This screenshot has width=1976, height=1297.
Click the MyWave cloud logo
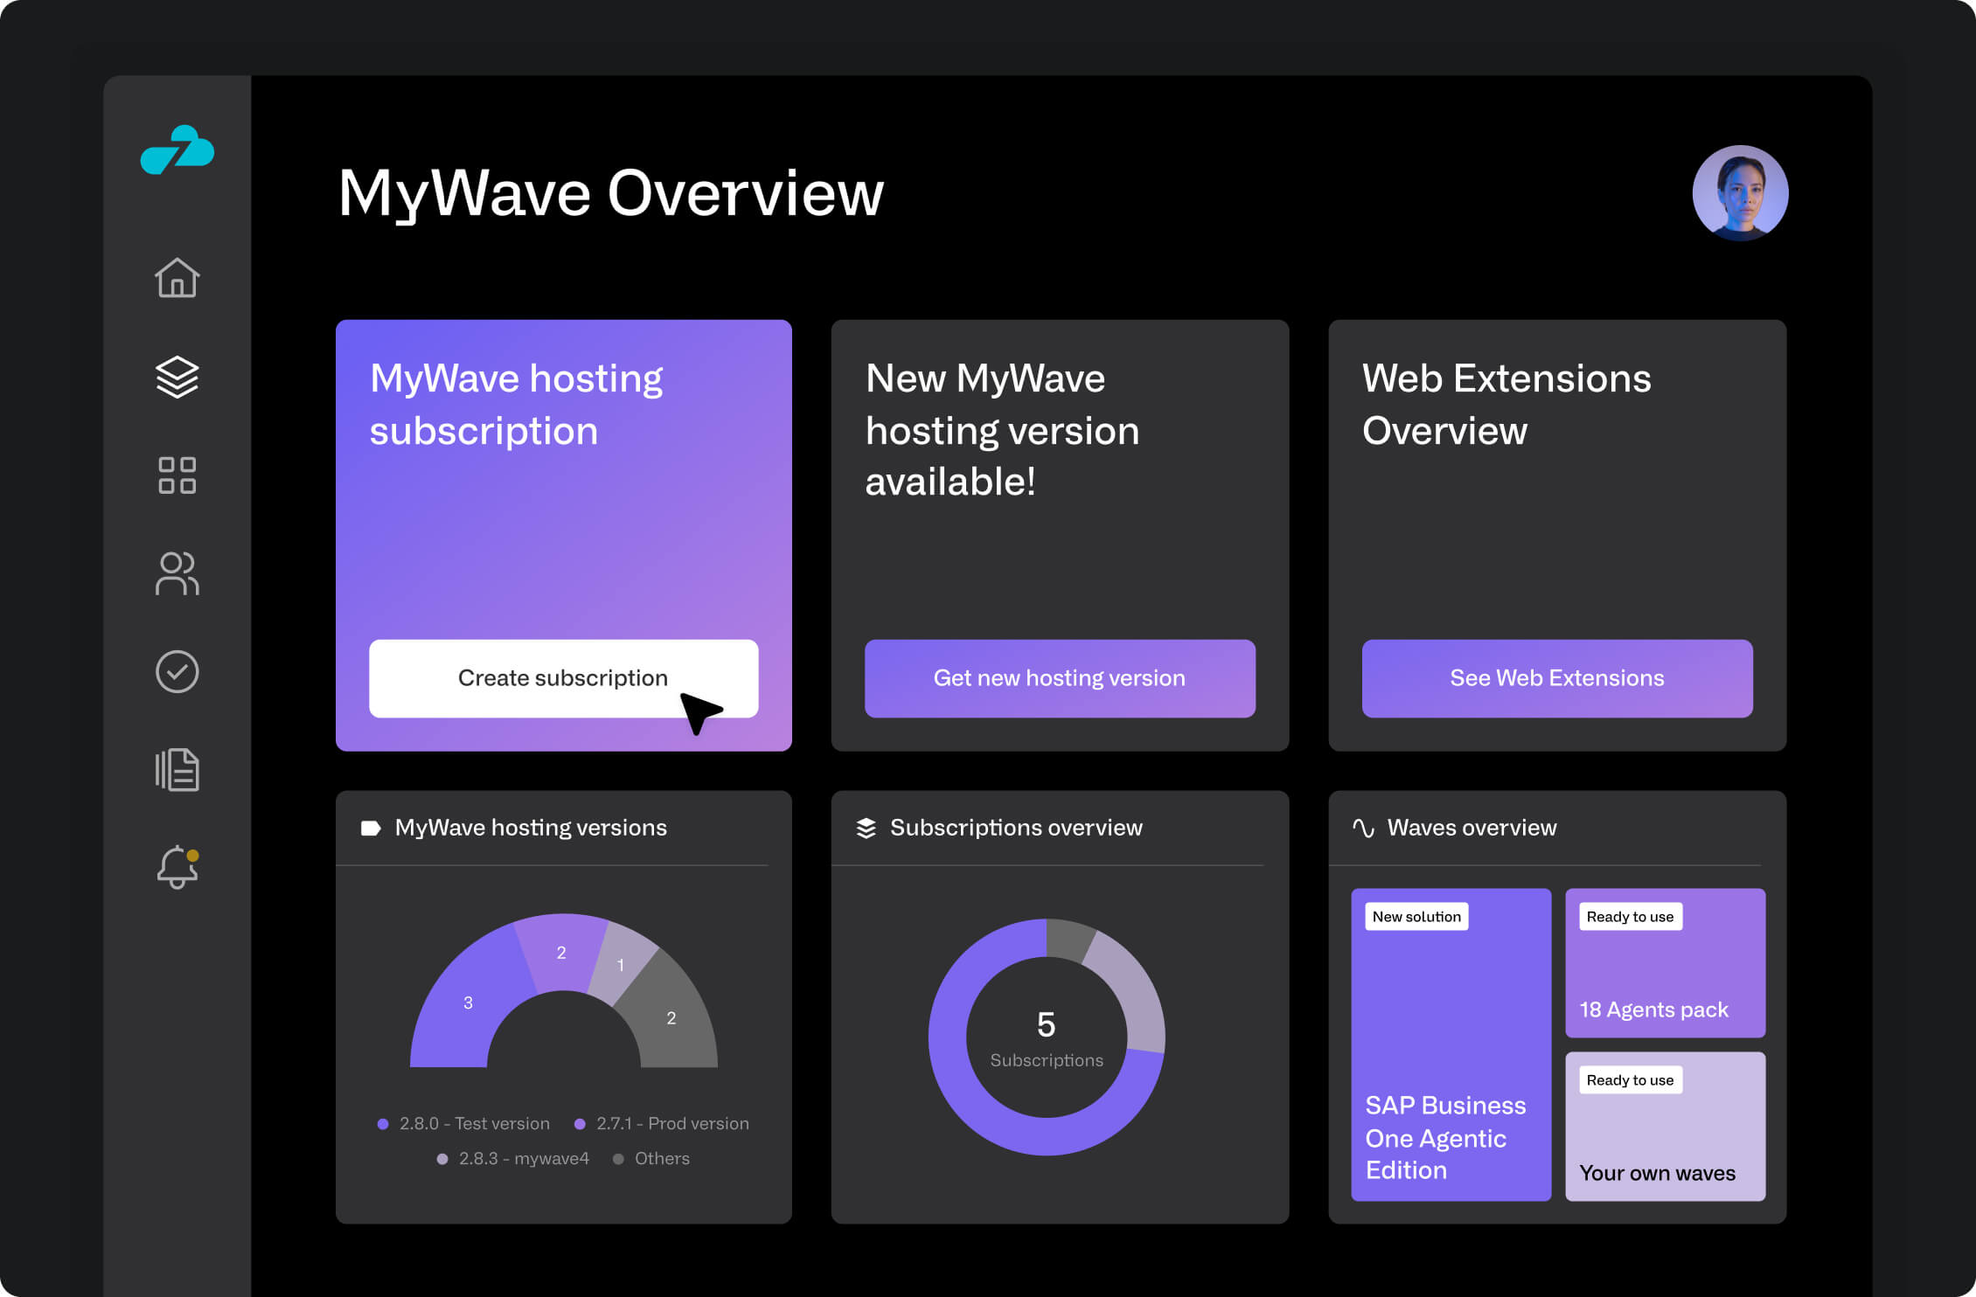tap(177, 149)
